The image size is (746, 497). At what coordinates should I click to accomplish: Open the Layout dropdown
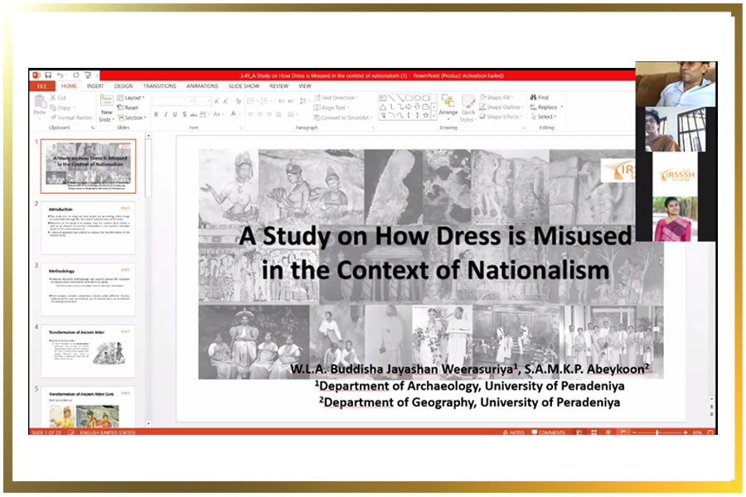(131, 98)
